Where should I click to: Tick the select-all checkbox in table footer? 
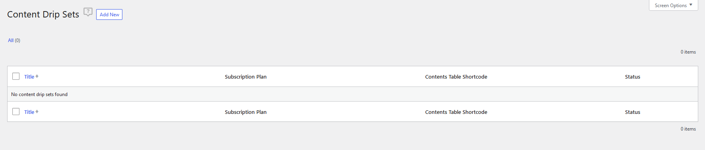[x=16, y=112]
